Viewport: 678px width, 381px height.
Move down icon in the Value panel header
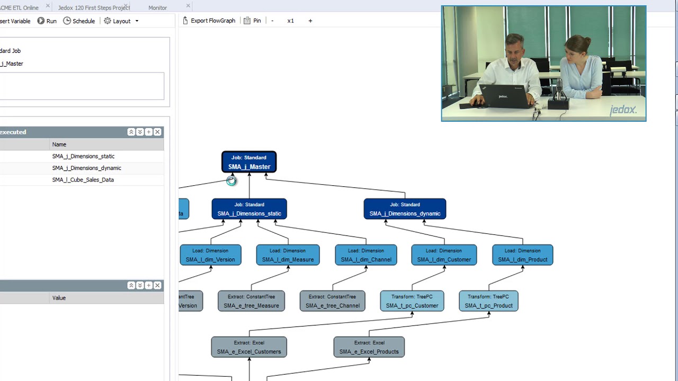tap(140, 285)
